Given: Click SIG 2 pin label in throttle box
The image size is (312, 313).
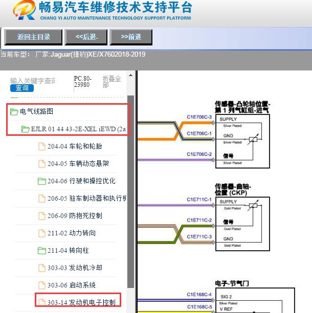Looking at the screenshot, I should 226,297.
